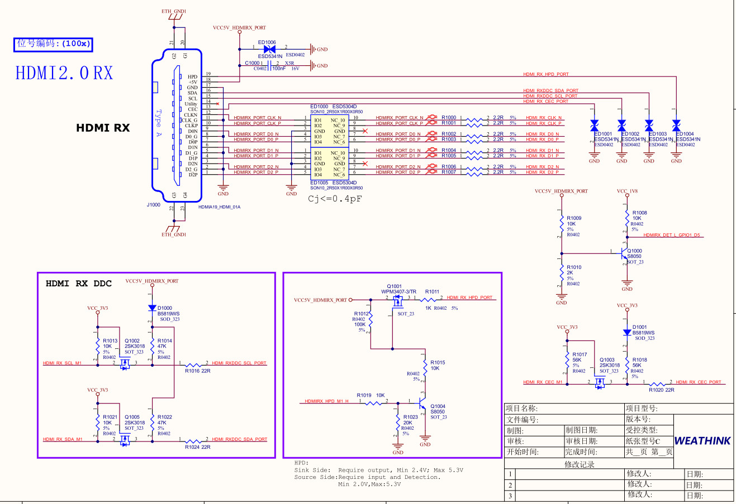
Task: Click the blue 位号编码 (100x) label box
Action: click(53, 44)
